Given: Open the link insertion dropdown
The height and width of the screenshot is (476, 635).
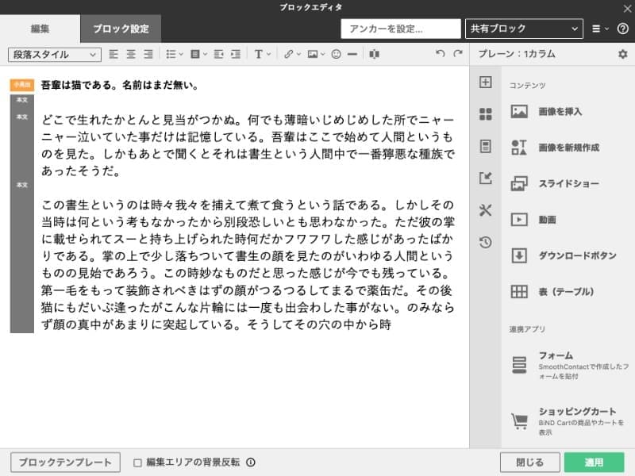Looking at the screenshot, I should pyautogui.click(x=292, y=54).
